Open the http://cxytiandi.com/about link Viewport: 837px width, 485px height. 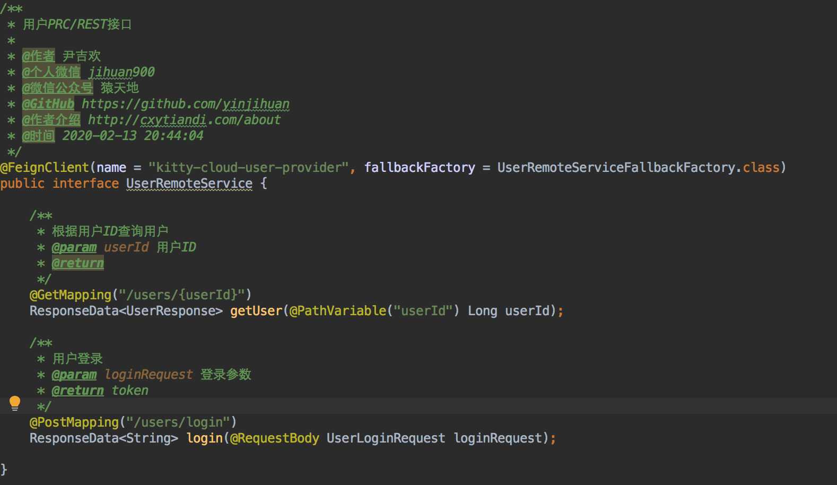[184, 120]
